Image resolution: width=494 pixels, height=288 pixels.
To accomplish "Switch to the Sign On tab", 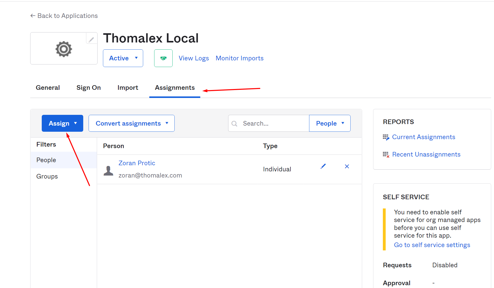I will (88, 88).
